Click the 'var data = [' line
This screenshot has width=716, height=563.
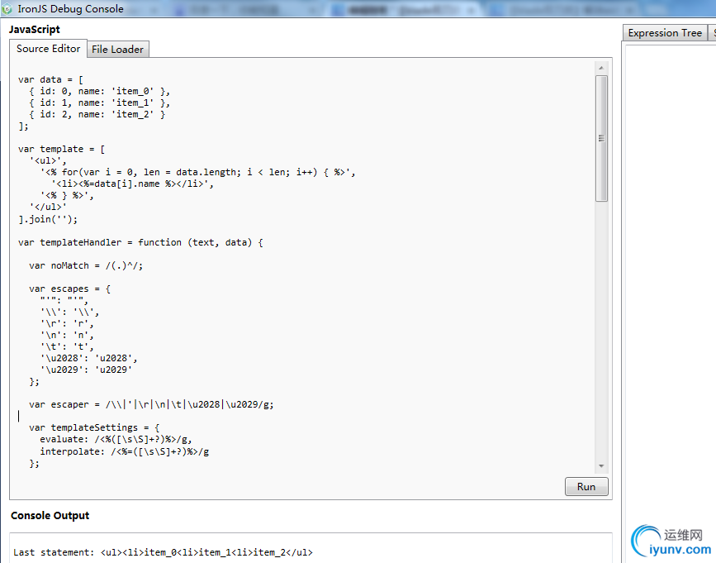tap(50, 79)
